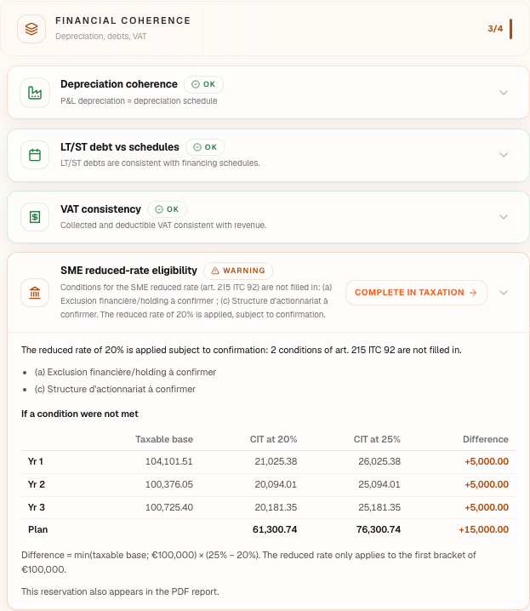
Task: Click the 'If a condition were not met' heading
Action: (80, 414)
